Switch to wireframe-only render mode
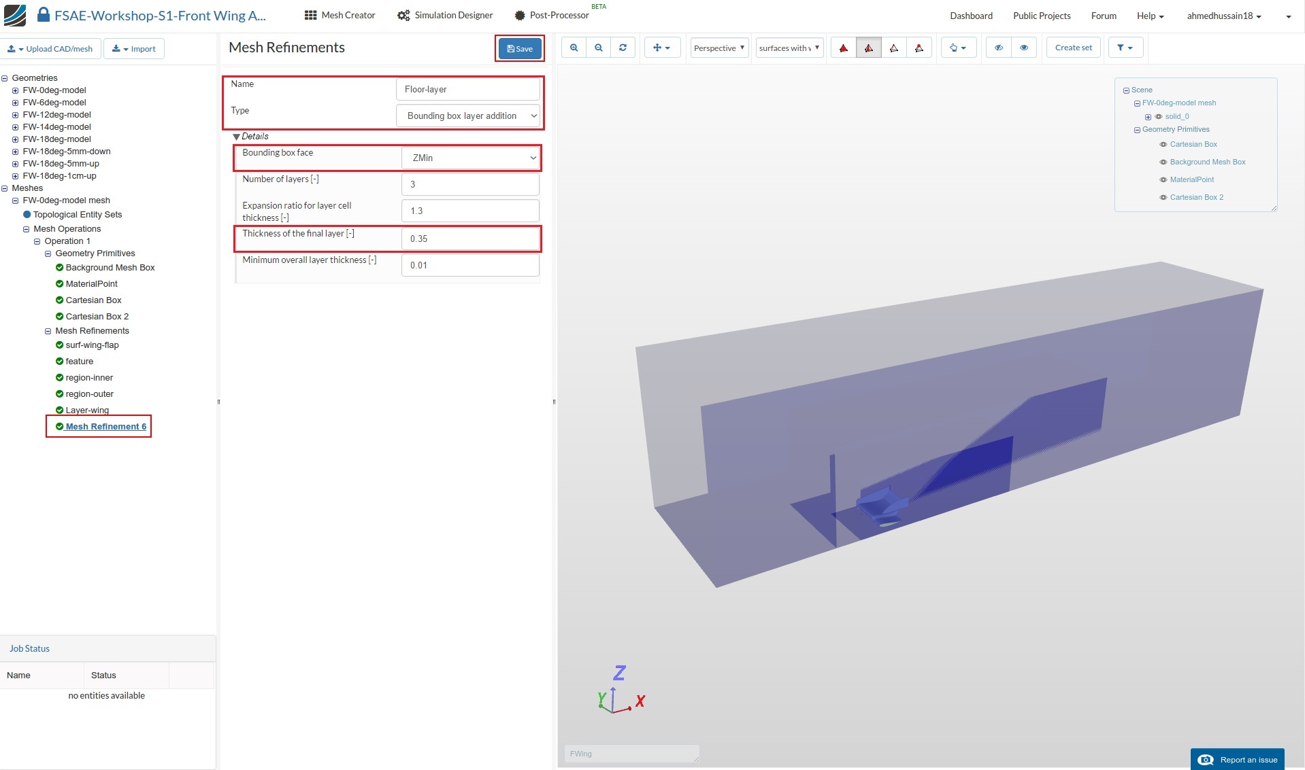 point(894,48)
